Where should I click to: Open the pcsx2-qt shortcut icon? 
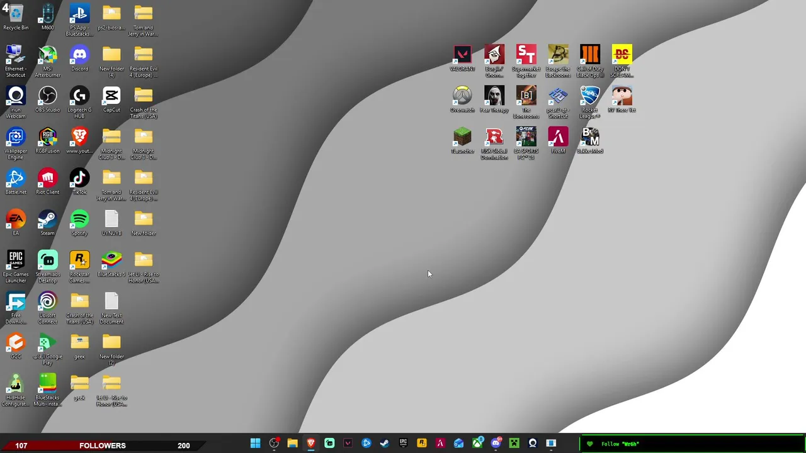(x=558, y=103)
